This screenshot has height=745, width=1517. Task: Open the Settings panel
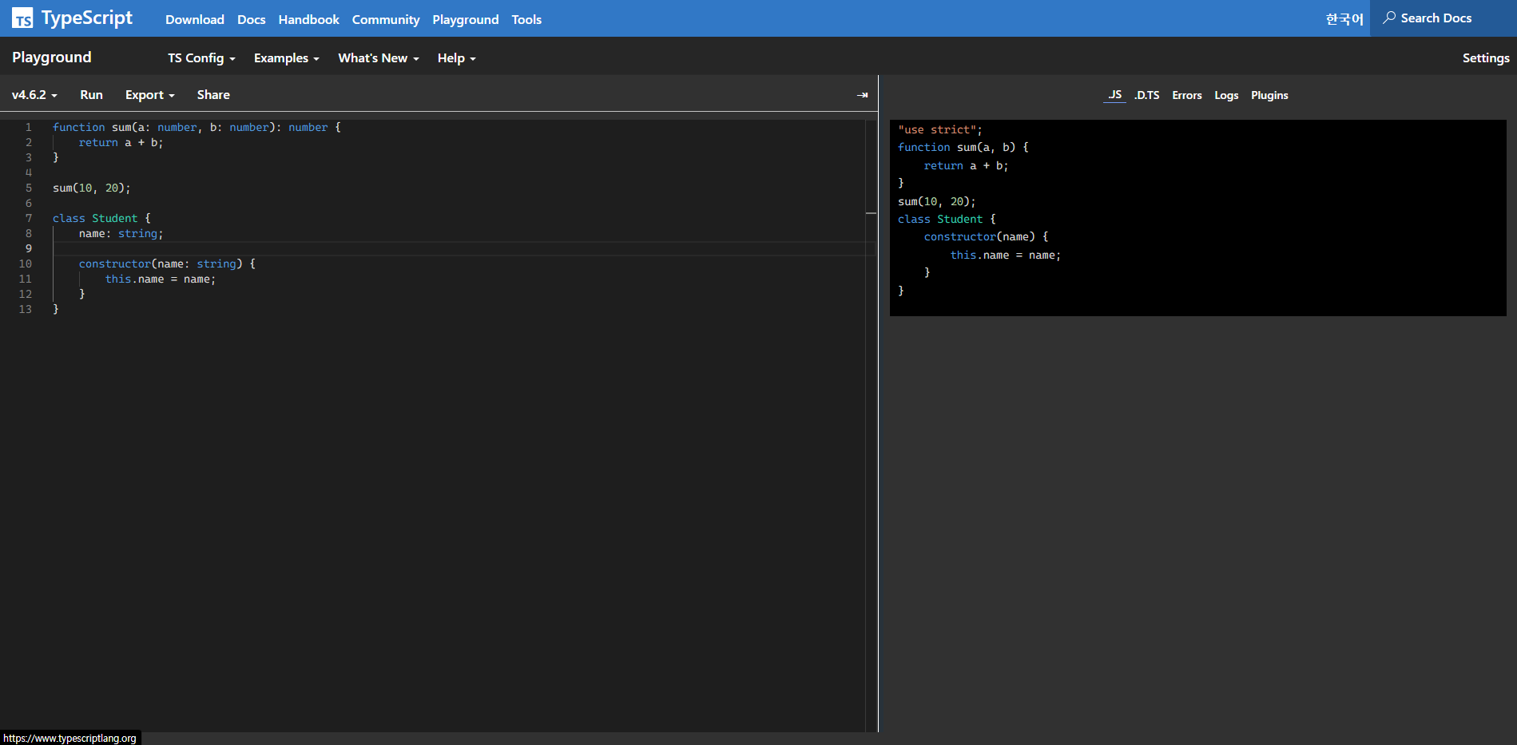[1486, 58]
